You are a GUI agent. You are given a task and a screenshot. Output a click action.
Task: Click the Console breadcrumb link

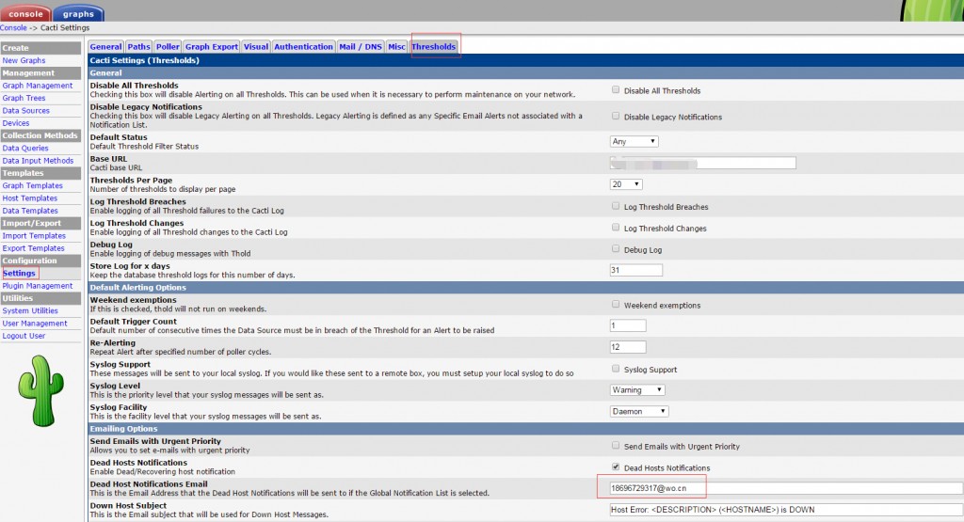[13, 27]
